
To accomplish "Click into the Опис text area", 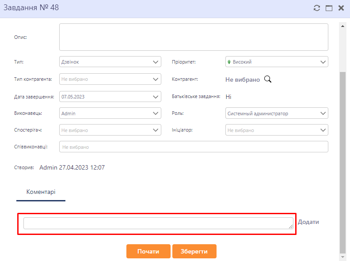I will pos(194,37).
